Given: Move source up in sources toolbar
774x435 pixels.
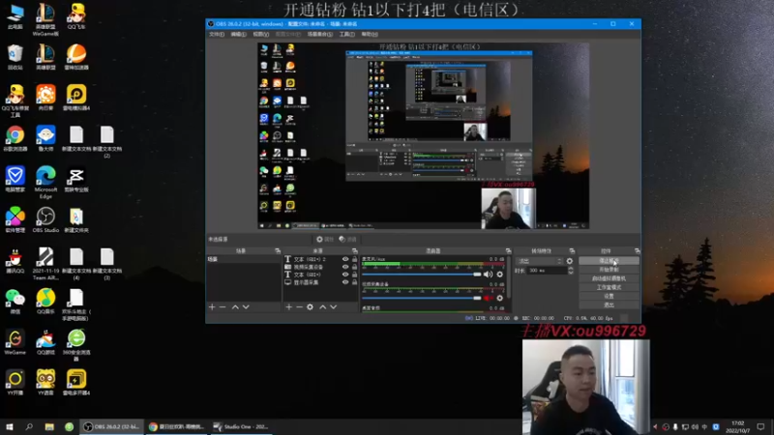Looking at the screenshot, I should click(323, 306).
